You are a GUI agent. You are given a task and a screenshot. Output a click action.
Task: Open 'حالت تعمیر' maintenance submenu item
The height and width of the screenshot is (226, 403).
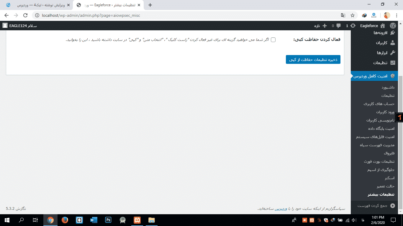click(x=385, y=186)
